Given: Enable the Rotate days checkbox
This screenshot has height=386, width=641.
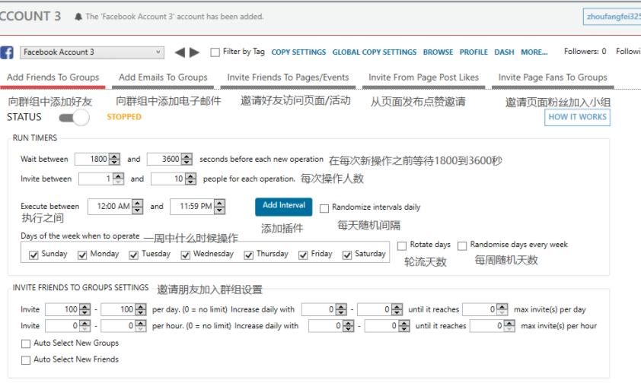Looking at the screenshot, I should coord(402,245).
